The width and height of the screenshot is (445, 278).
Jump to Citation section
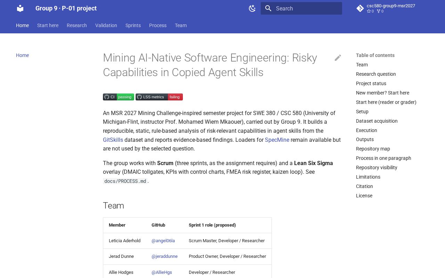coord(364,186)
